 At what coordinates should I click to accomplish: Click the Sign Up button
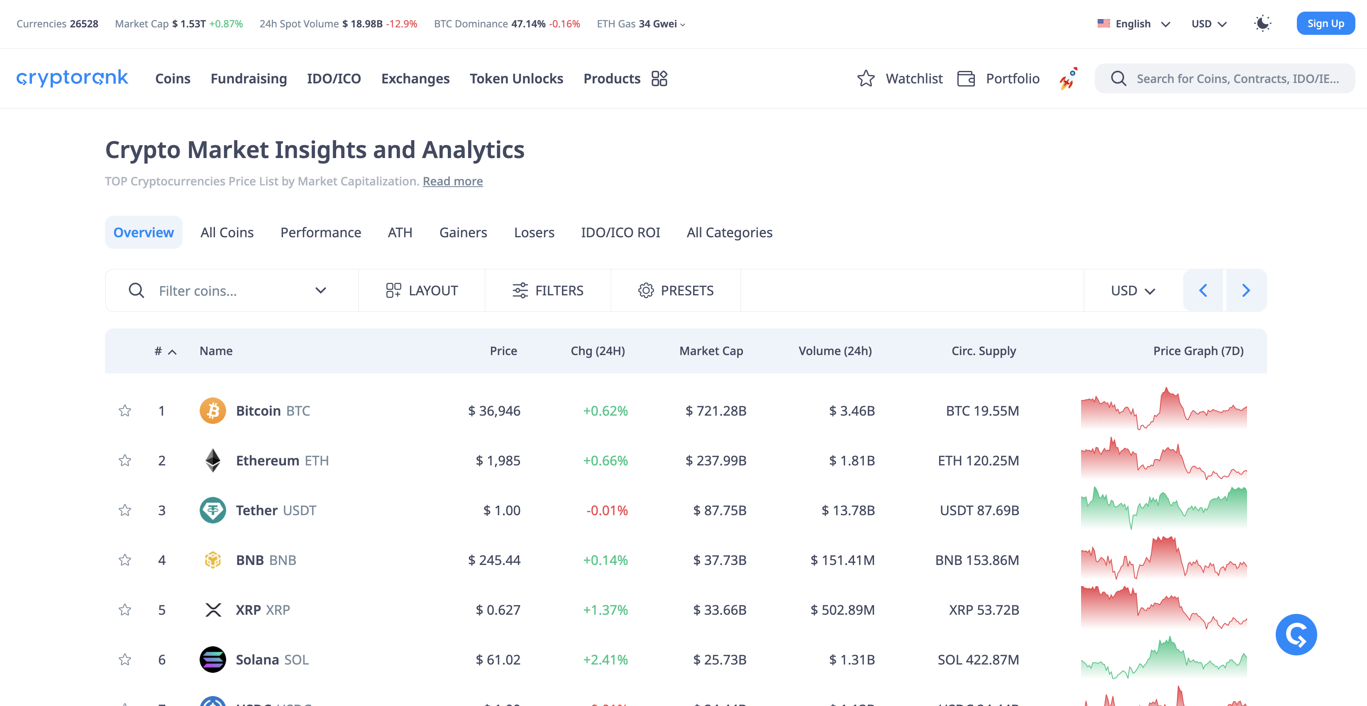coord(1325,23)
